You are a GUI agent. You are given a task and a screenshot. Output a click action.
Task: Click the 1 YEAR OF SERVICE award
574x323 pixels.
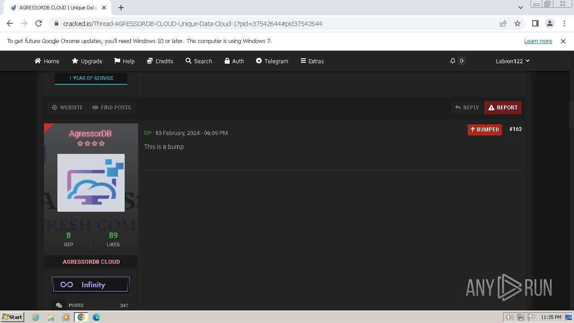(91, 78)
